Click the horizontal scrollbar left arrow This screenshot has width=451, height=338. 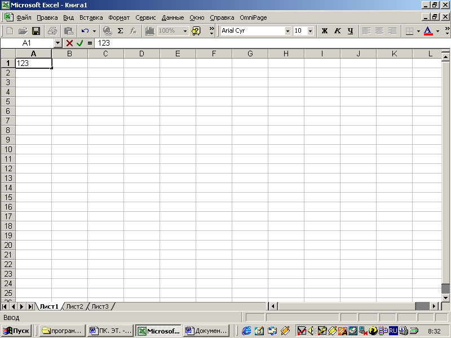pyautogui.click(x=273, y=306)
